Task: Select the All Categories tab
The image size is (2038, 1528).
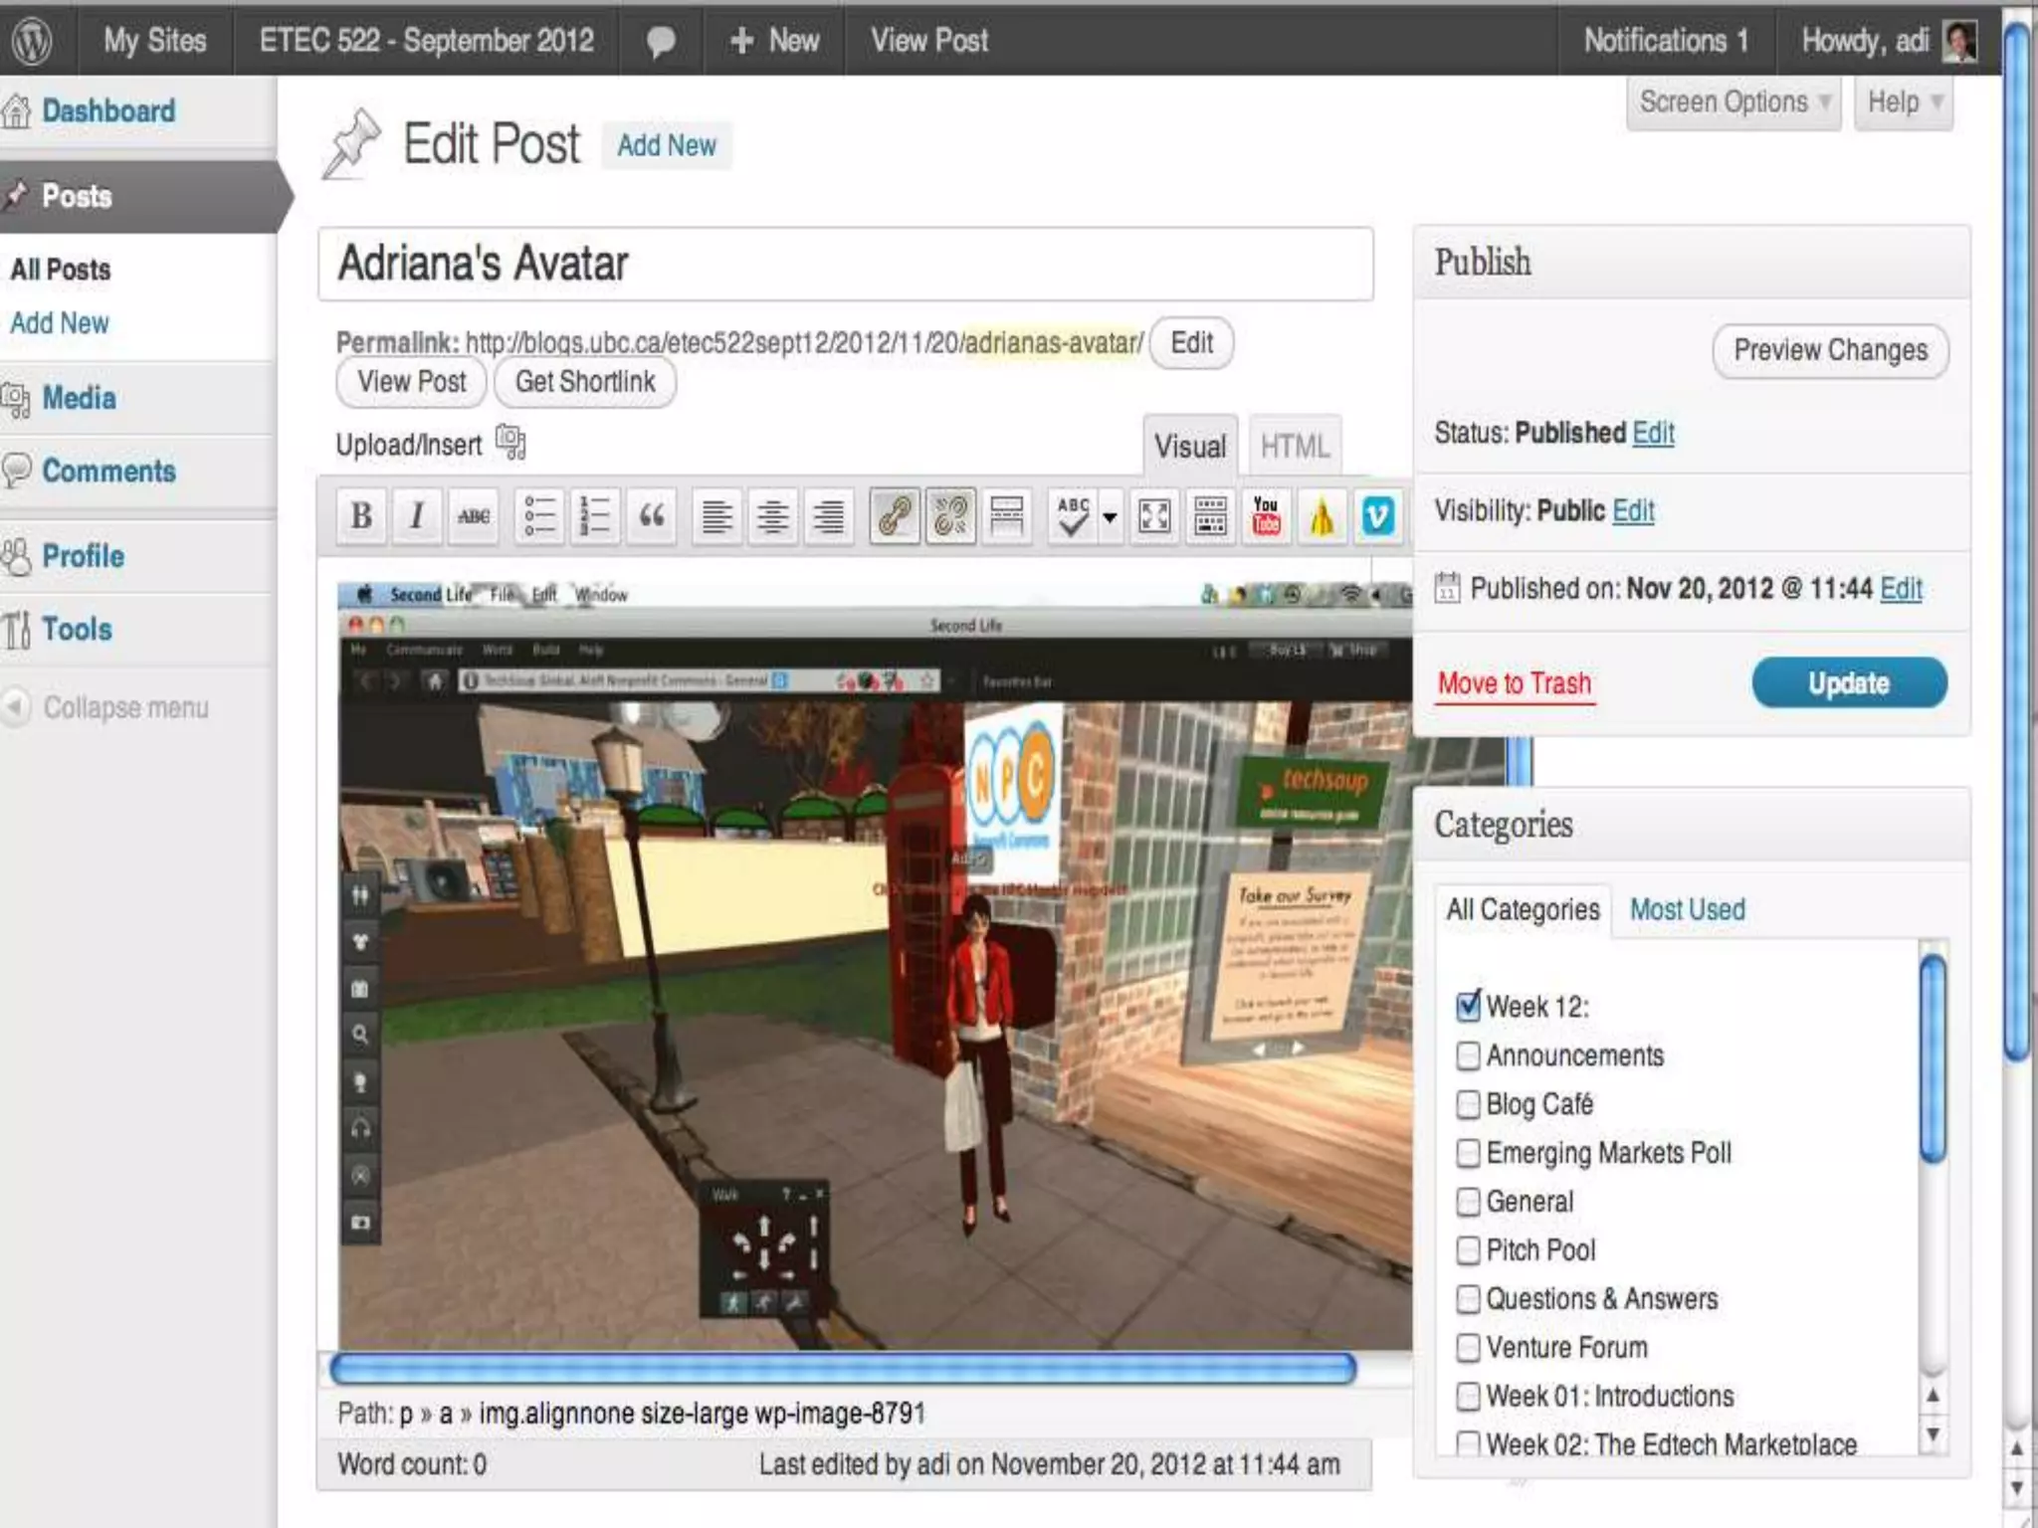Action: tap(1523, 909)
